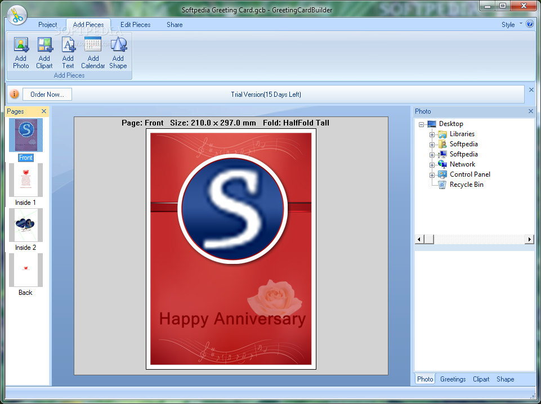Expand the Softpedia user folder node
The image size is (541, 404).
pos(432,145)
